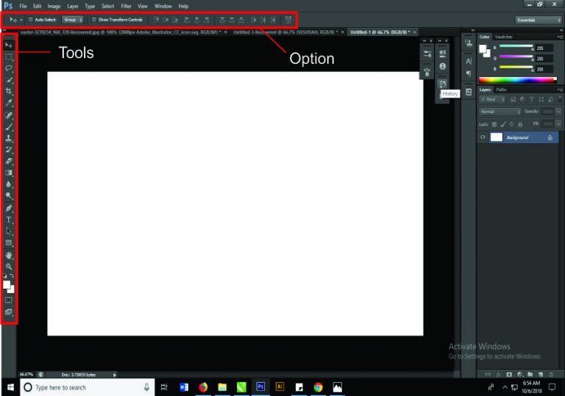Switch to the Swatches tab
565x396 pixels.
click(x=503, y=37)
